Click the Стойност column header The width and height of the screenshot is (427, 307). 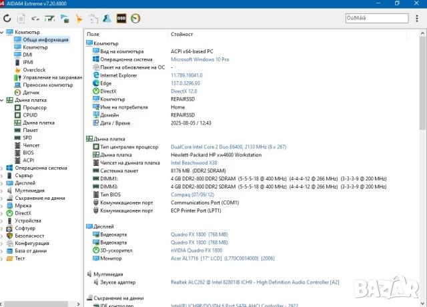coord(181,33)
